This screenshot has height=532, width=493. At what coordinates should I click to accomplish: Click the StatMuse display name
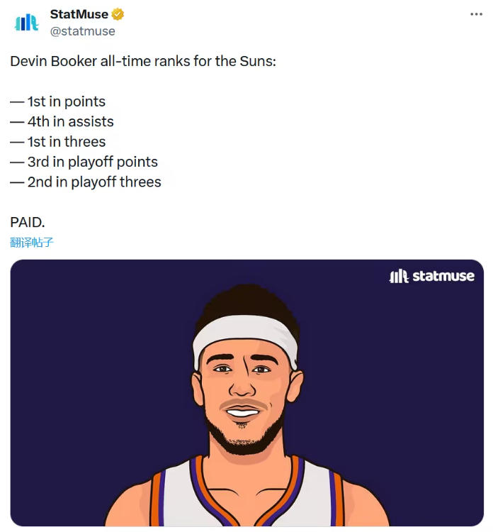(79, 14)
